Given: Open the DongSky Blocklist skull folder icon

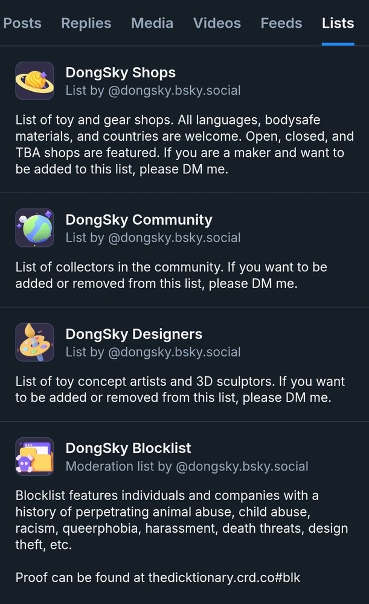Looking at the screenshot, I should (34, 457).
